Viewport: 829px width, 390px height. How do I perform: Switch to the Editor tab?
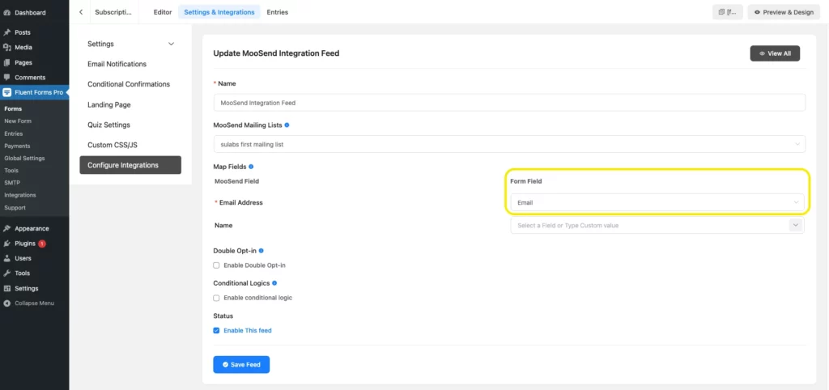pos(162,12)
